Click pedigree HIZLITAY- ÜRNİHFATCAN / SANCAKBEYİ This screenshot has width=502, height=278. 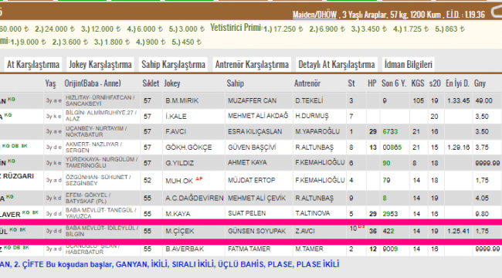tap(100, 100)
